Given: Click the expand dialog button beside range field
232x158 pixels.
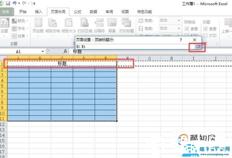Looking at the screenshot, I should [x=198, y=47].
